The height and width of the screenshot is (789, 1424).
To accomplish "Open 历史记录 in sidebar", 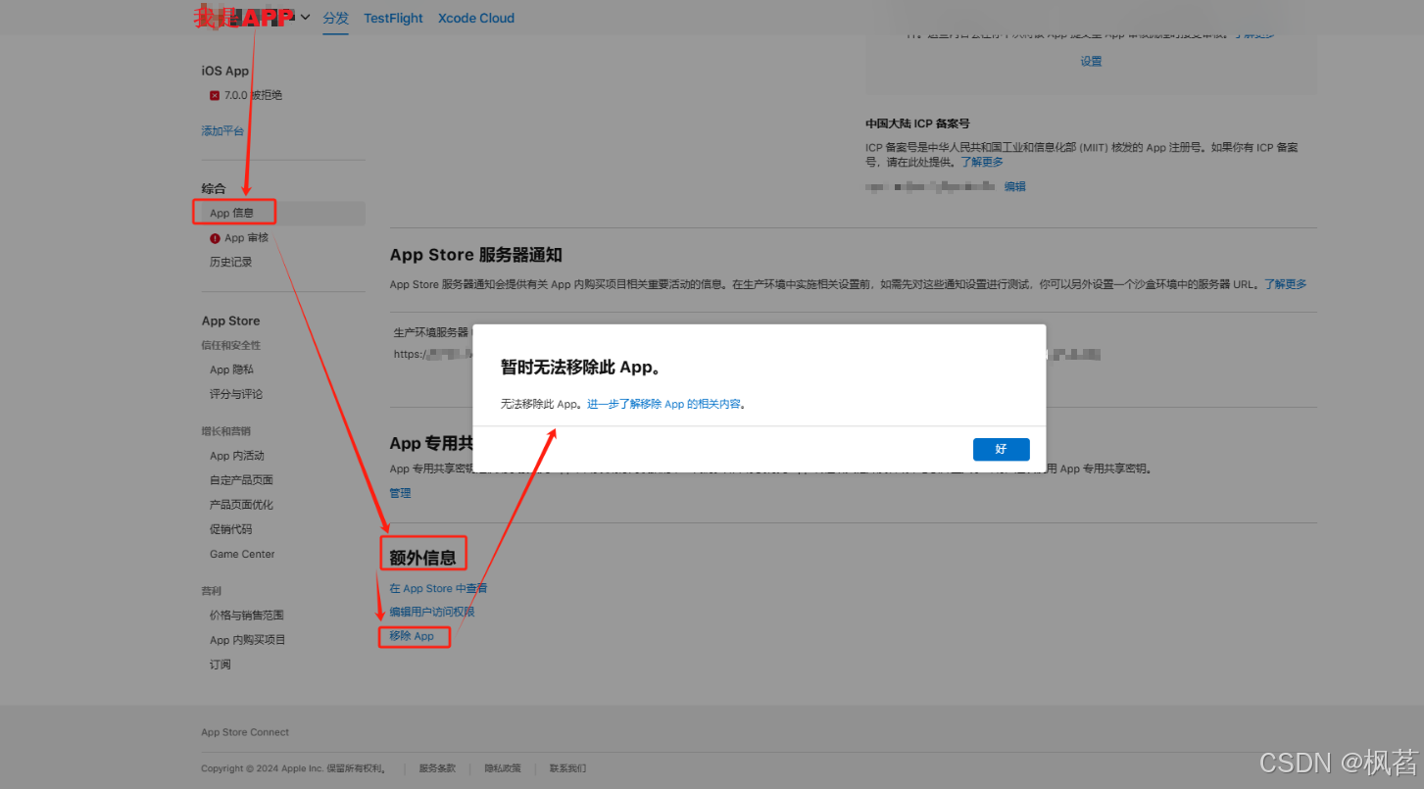I will click(x=231, y=262).
